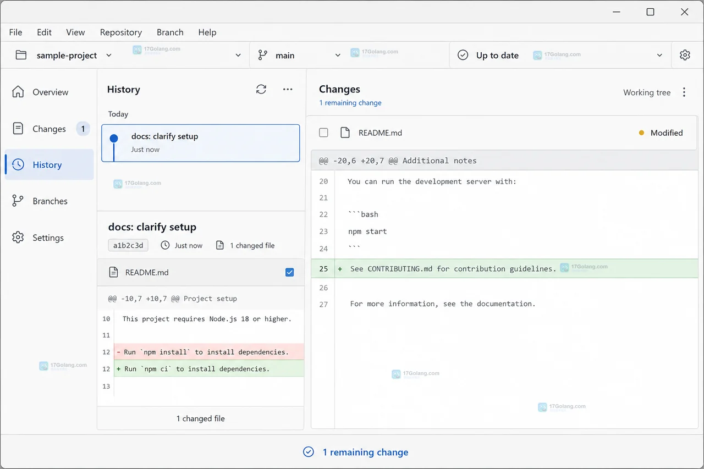Click README.md file icon in Changes panel

click(x=345, y=133)
